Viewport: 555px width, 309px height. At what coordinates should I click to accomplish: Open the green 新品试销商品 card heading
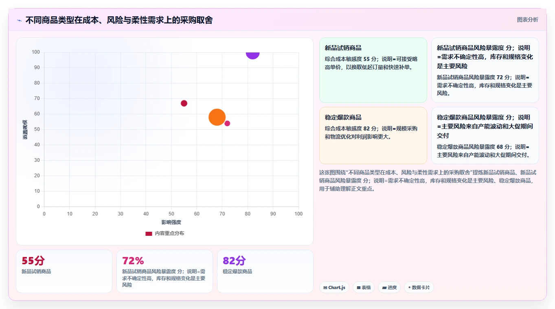343,48
